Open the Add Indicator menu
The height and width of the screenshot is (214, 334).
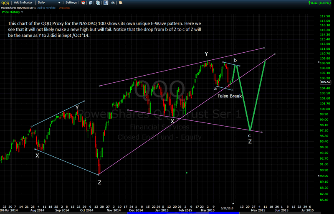tap(23, 3)
